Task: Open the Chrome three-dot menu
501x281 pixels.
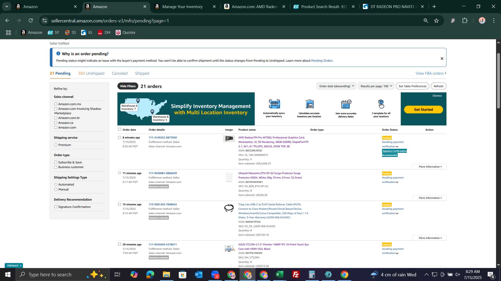Action: click(494, 21)
